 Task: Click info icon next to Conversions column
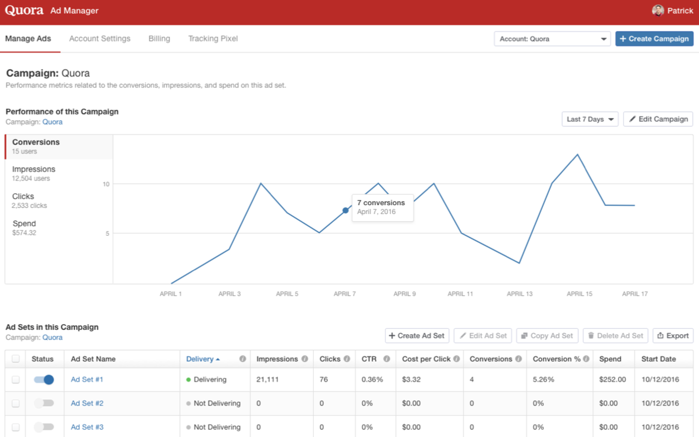tap(518, 359)
